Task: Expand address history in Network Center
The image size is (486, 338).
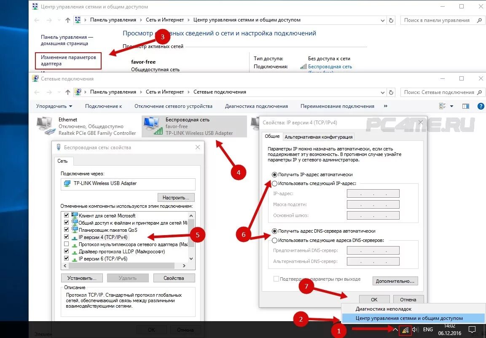Action: tap(382, 20)
